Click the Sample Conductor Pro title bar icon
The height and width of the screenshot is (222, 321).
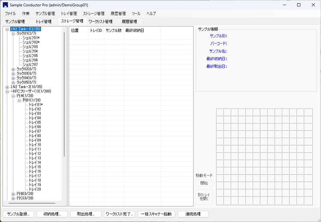tap(5, 5)
